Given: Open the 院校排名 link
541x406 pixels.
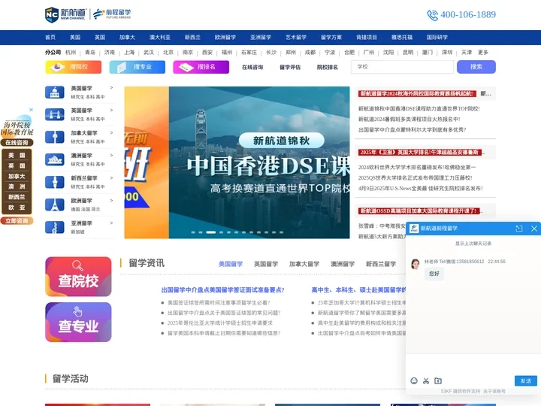Looking at the screenshot, I should pos(328,68).
